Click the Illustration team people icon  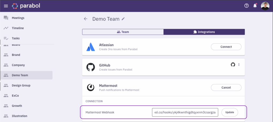point(6,116)
